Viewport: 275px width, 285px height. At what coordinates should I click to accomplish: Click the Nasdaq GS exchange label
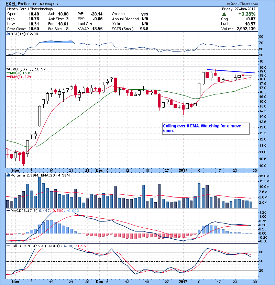click(x=49, y=4)
